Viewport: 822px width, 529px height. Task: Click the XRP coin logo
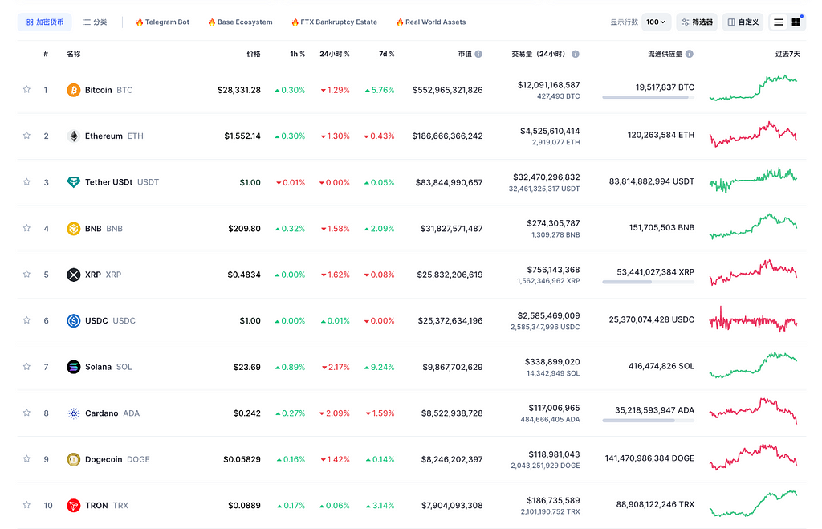pyautogui.click(x=73, y=275)
